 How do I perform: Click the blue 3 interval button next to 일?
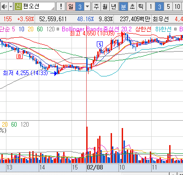(80, 6)
